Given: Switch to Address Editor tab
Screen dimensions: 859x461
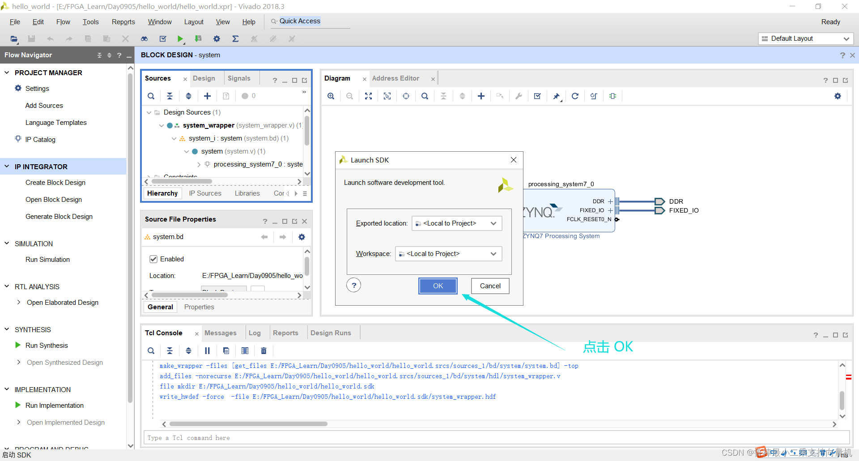Looking at the screenshot, I should [x=395, y=78].
